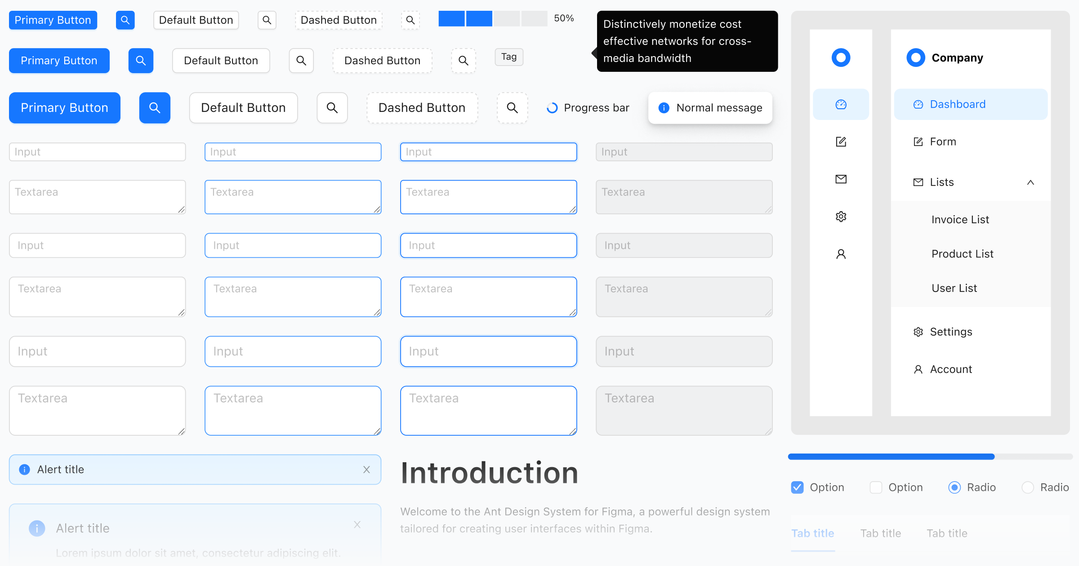The image size is (1079, 566).
Task: Collapse the Lists menu section
Action: click(1031, 182)
